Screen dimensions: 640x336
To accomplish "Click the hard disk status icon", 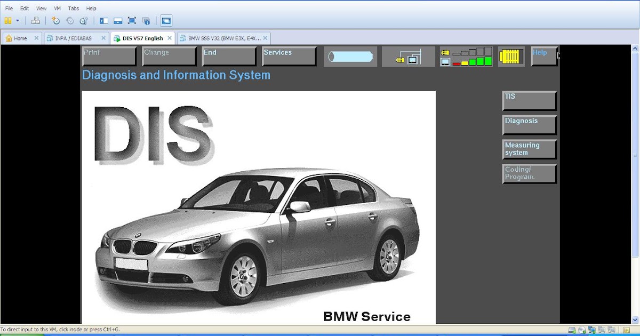I will [x=572, y=330].
